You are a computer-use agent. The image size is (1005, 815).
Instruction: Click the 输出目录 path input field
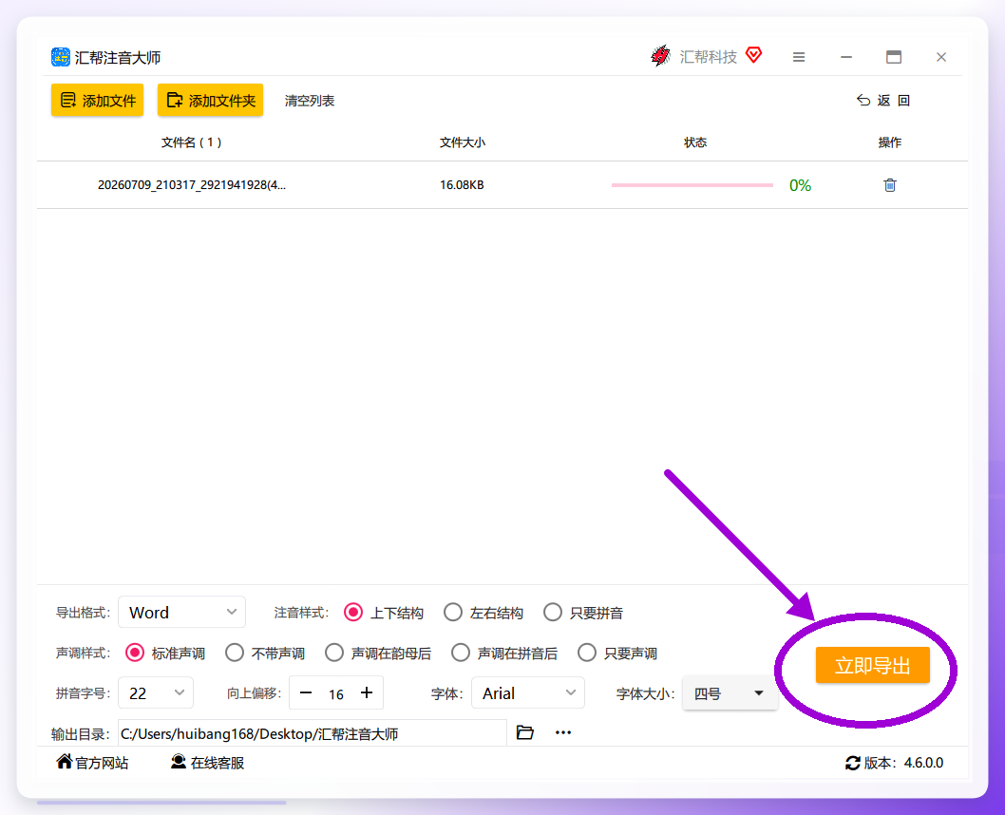313,733
